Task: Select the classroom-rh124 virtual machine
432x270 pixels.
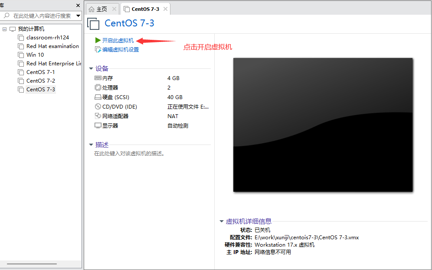Action: click(x=48, y=37)
